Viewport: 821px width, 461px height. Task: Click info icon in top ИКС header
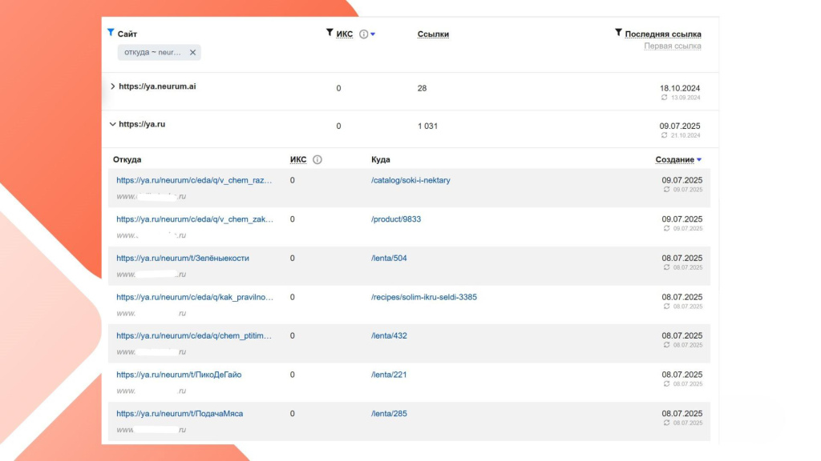363,34
